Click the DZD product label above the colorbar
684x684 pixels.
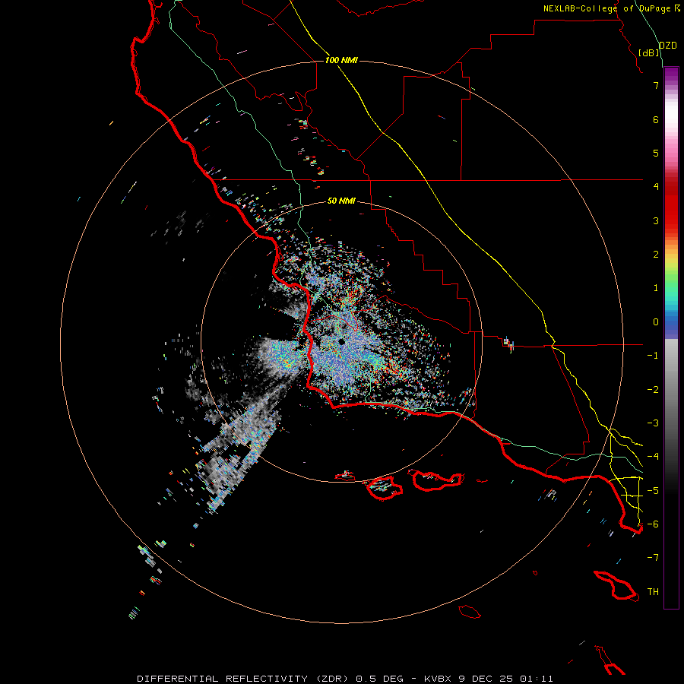(x=667, y=46)
